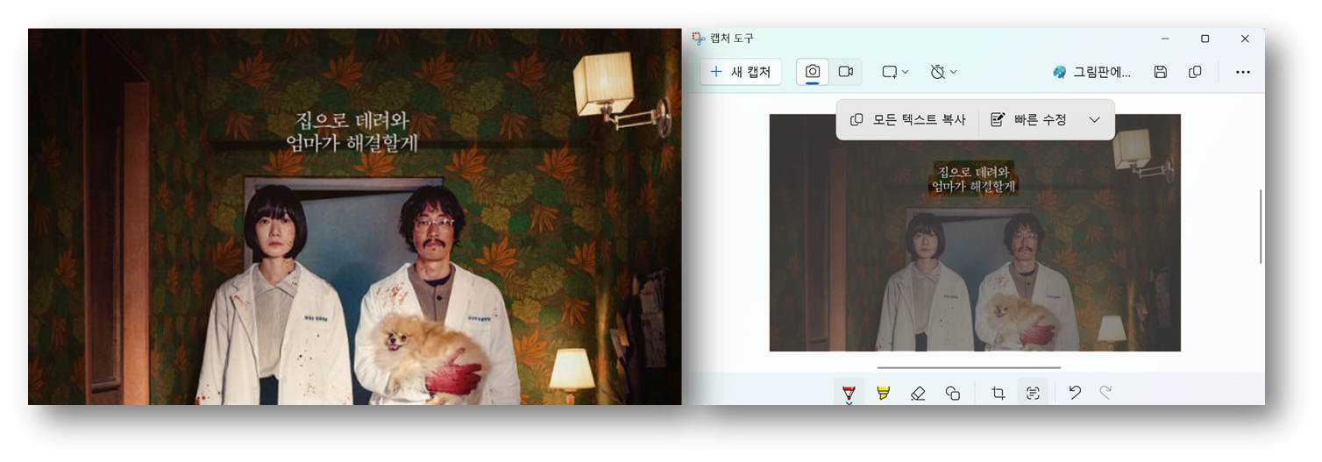Screen dimensions: 1322x462
Task: Click the 새 캡처 button
Action: 741,72
